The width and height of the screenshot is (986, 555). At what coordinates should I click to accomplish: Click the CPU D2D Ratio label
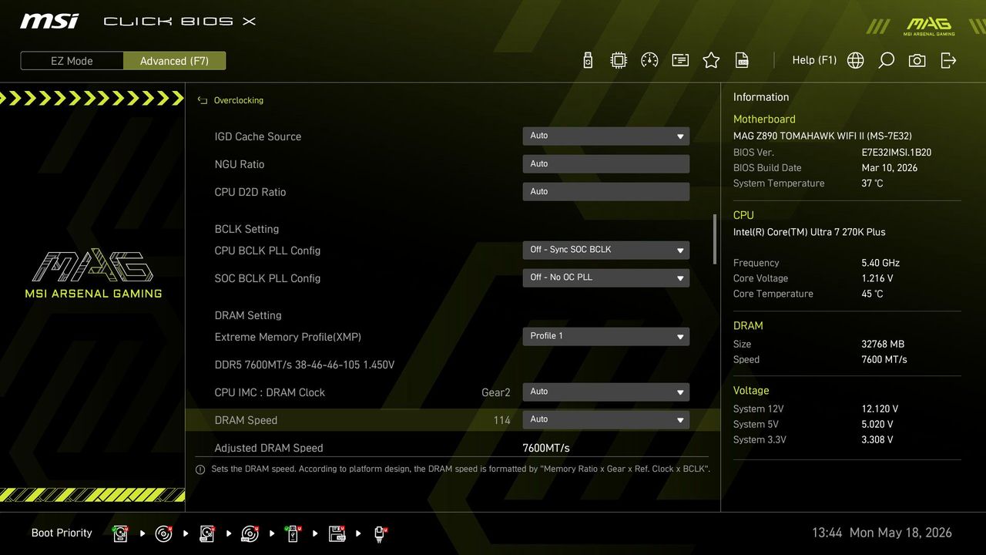point(250,192)
